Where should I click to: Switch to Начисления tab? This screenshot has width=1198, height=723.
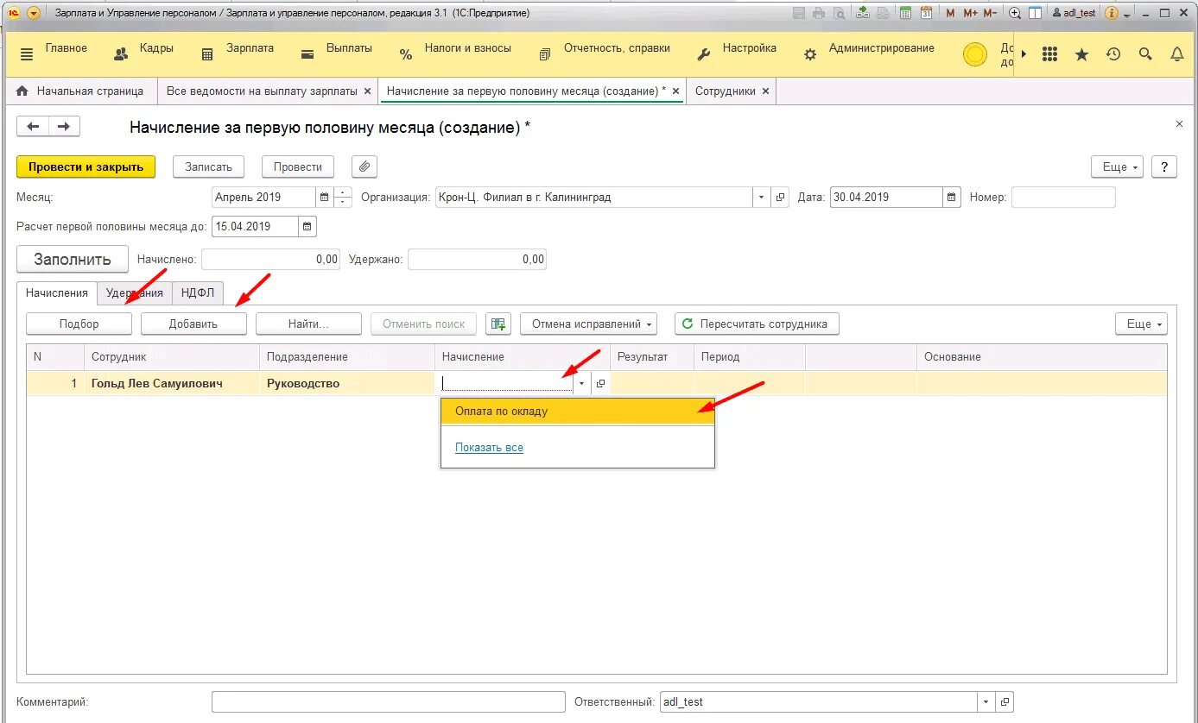coord(57,293)
